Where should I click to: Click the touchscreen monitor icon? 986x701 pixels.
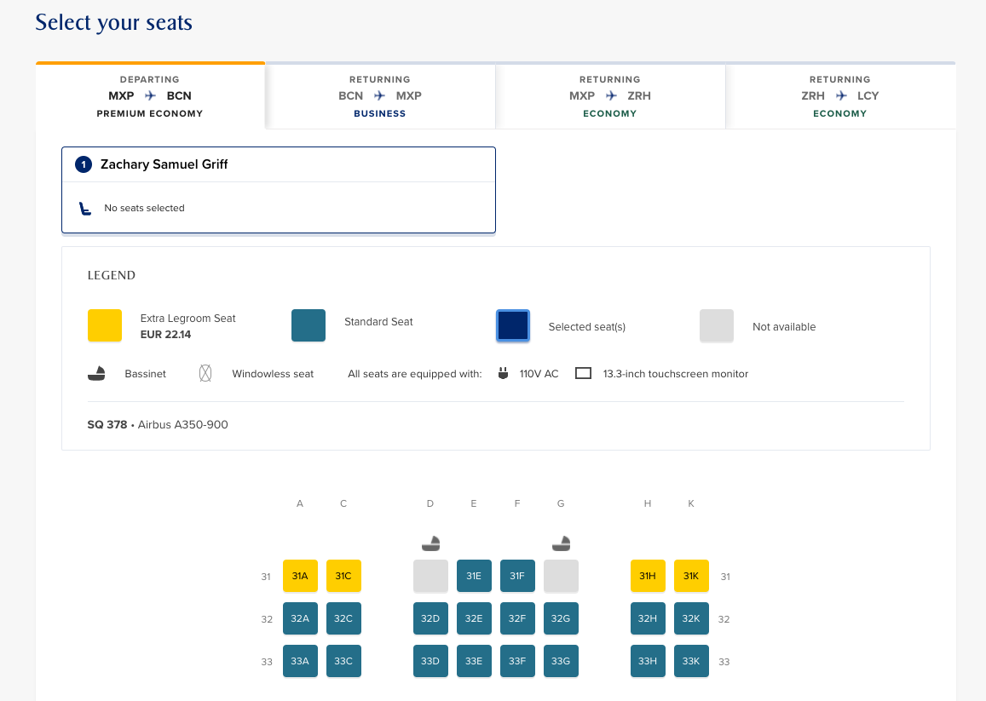pyautogui.click(x=583, y=374)
